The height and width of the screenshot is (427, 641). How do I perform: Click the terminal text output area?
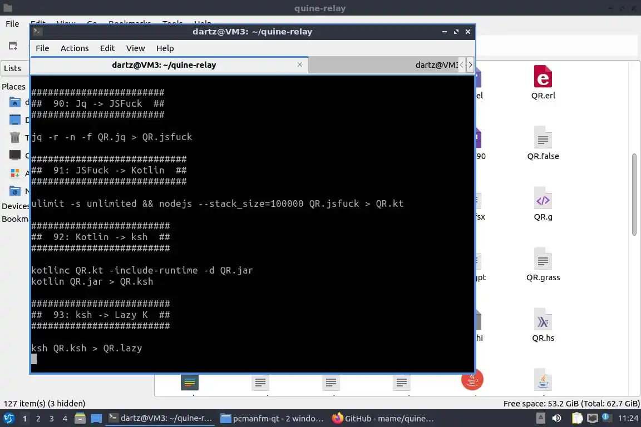253,224
